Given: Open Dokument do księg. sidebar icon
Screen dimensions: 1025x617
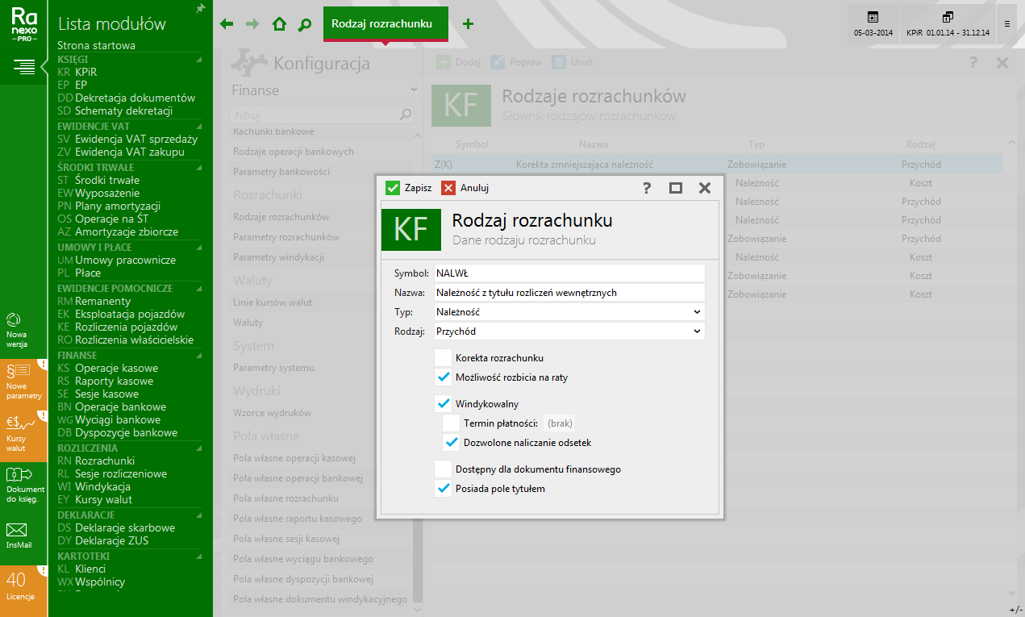Looking at the screenshot, I should (18, 482).
